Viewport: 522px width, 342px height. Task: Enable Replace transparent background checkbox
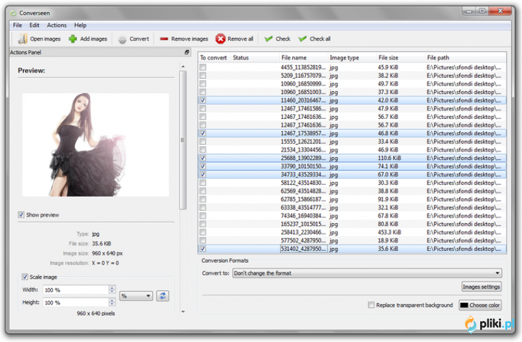click(371, 305)
